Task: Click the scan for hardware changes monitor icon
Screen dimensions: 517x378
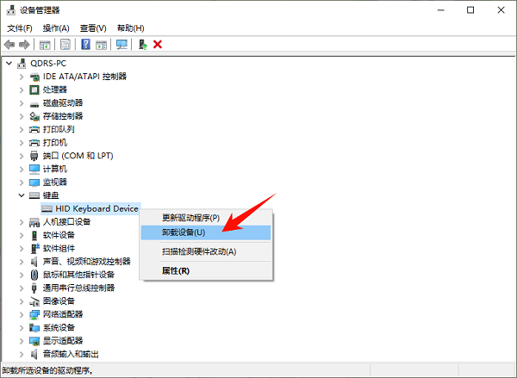Action: pos(121,44)
